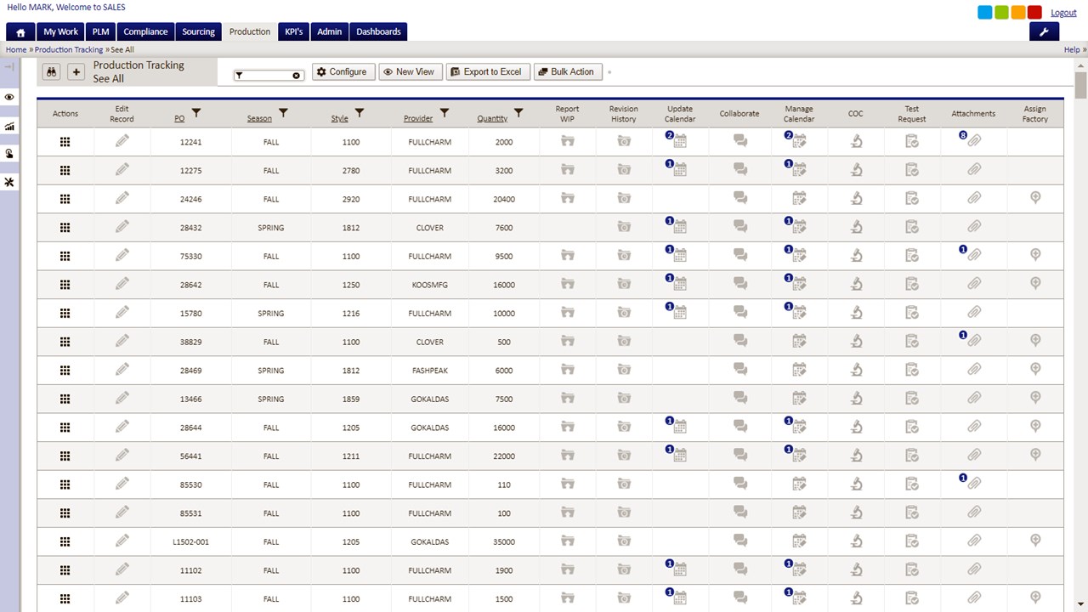Open Style column filter

click(360, 113)
